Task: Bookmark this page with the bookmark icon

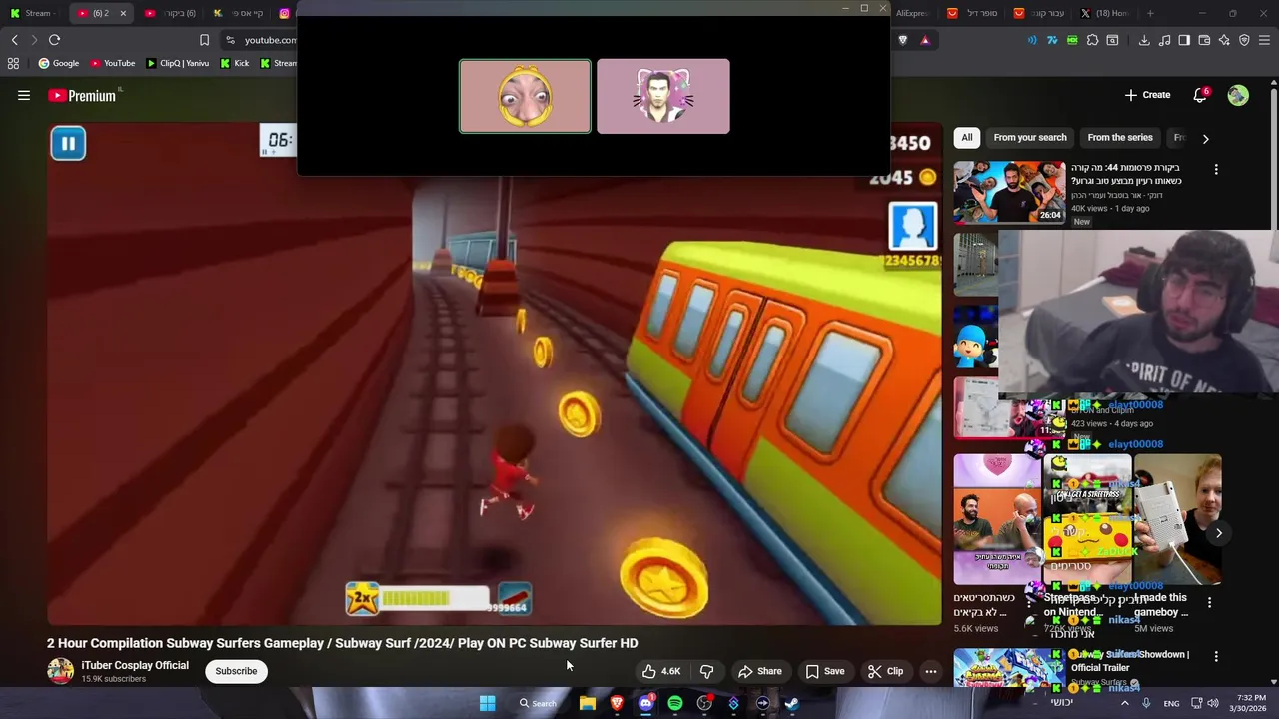Action: (204, 40)
